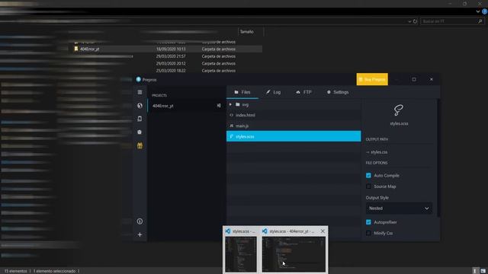This screenshot has width=488, height=274.
Task: Open live preview globe icon in Prepros sidebar
Action: [x=140, y=106]
